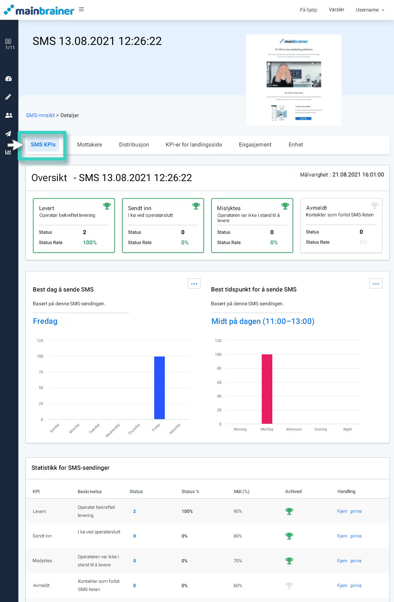Screen dimensions: 394x602
Task: Click the 60% goal in Avmeldt row
Action: [x=238, y=585]
